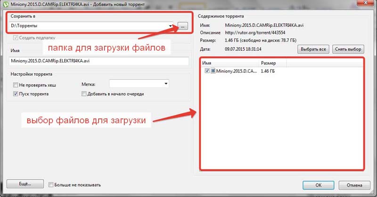This screenshot has width=377, height=197.
Task: Uncheck the Miniony file checkbox in list
Action: pos(207,71)
